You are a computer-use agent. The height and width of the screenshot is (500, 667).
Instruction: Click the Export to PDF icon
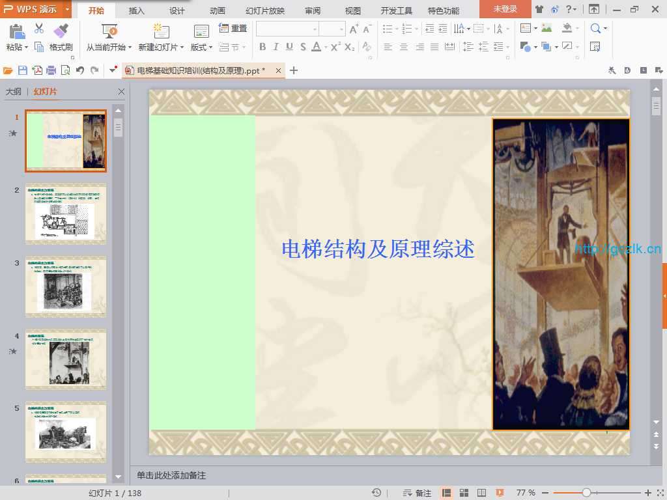(x=37, y=70)
